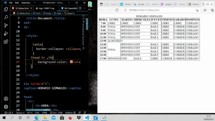Select the 10.Tablas.html editor tab
Image resolution: width=215 pixels, height=121 pixels.
(x=22, y=8)
